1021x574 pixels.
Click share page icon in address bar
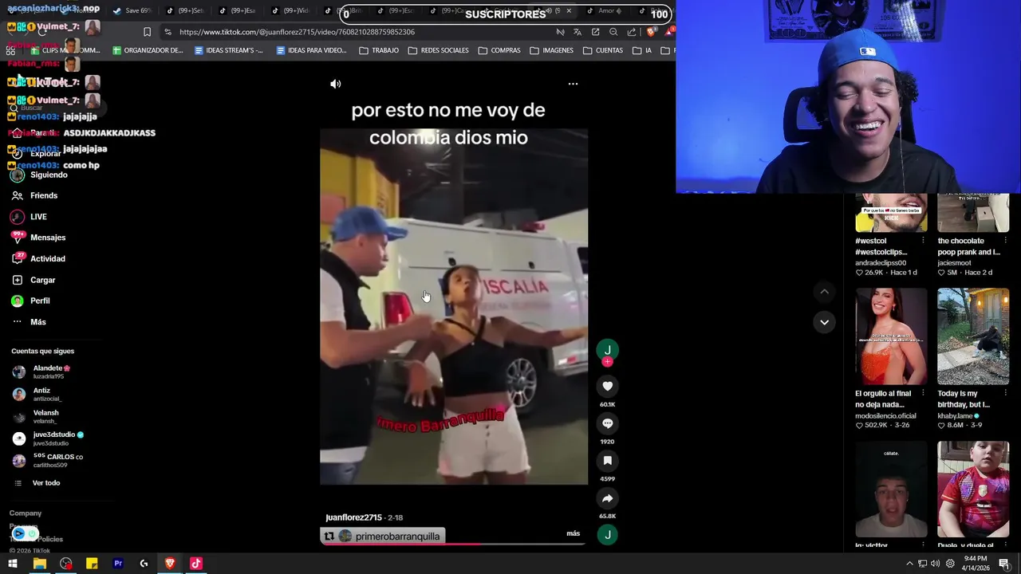pyautogui.click(x=632, y=32)
